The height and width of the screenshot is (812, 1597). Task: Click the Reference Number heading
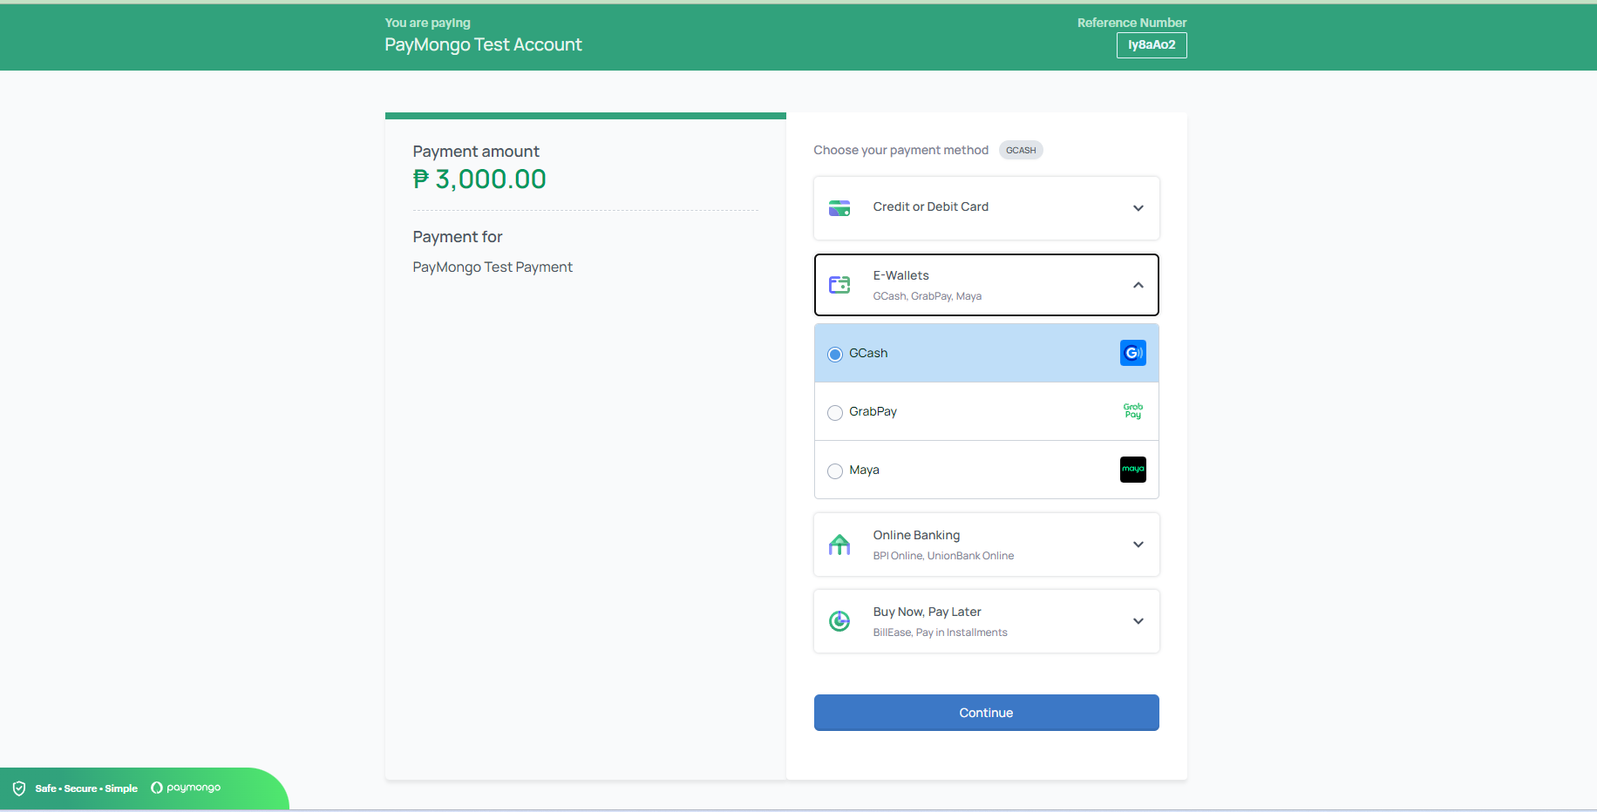(1131, 23)
